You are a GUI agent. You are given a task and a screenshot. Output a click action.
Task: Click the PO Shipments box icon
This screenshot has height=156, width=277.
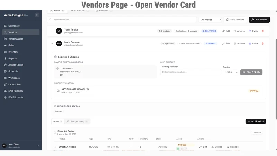click(x=5, y=97)
